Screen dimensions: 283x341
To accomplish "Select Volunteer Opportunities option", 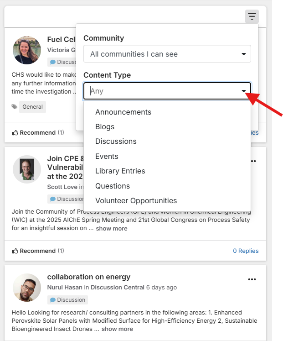I will pyautogui.click(x=136, y=200).
